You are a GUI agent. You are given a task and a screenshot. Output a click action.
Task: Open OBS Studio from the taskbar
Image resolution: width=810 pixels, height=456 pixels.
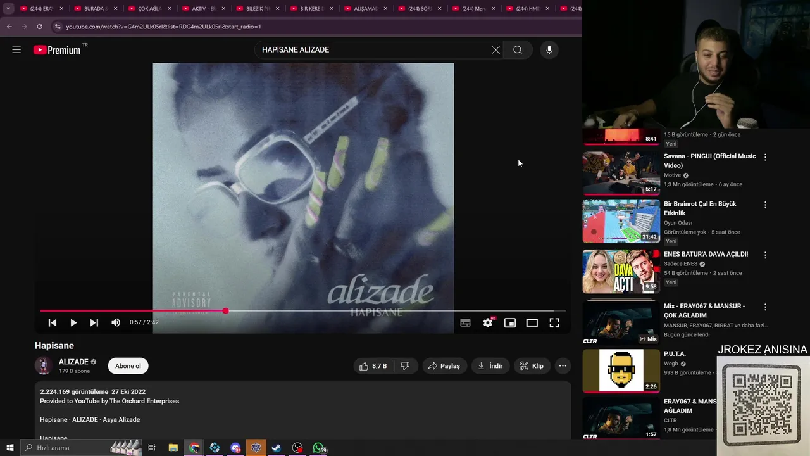tap(297, 448)
